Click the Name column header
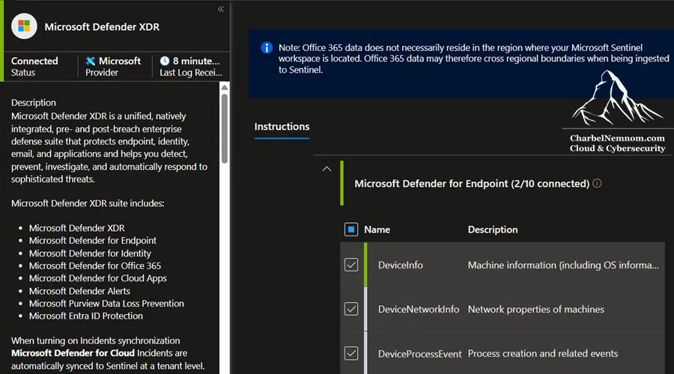The height and width of the screenshot is (374, 674). pos(377,230)
